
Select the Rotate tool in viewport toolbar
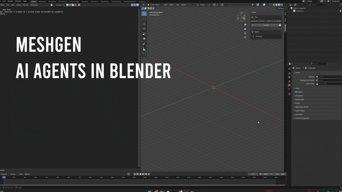point(144,29)
